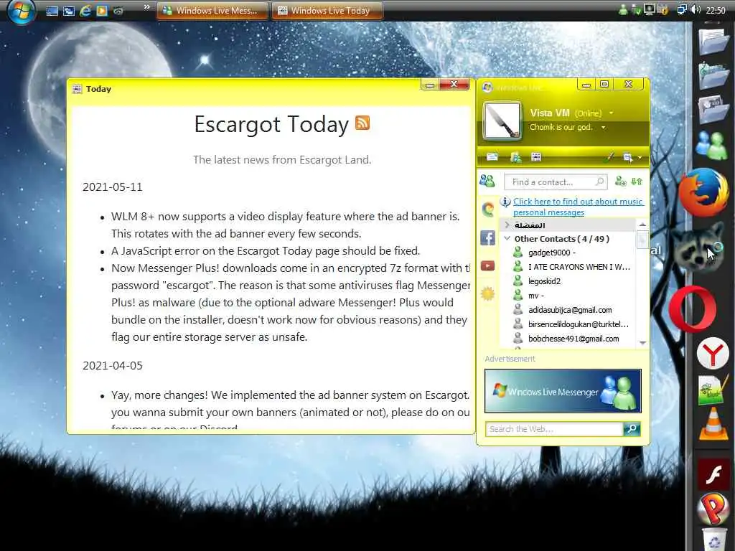The width and height of the screenshot is (735, 551).
Task: Open the top folder icon in dock
Action: (x=713, y=41)
